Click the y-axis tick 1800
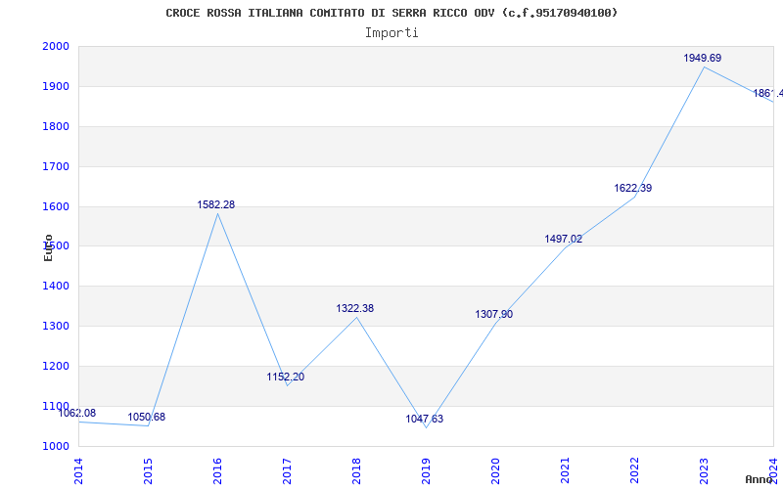Screen dimensions: 783x489 tap(56, 126)
